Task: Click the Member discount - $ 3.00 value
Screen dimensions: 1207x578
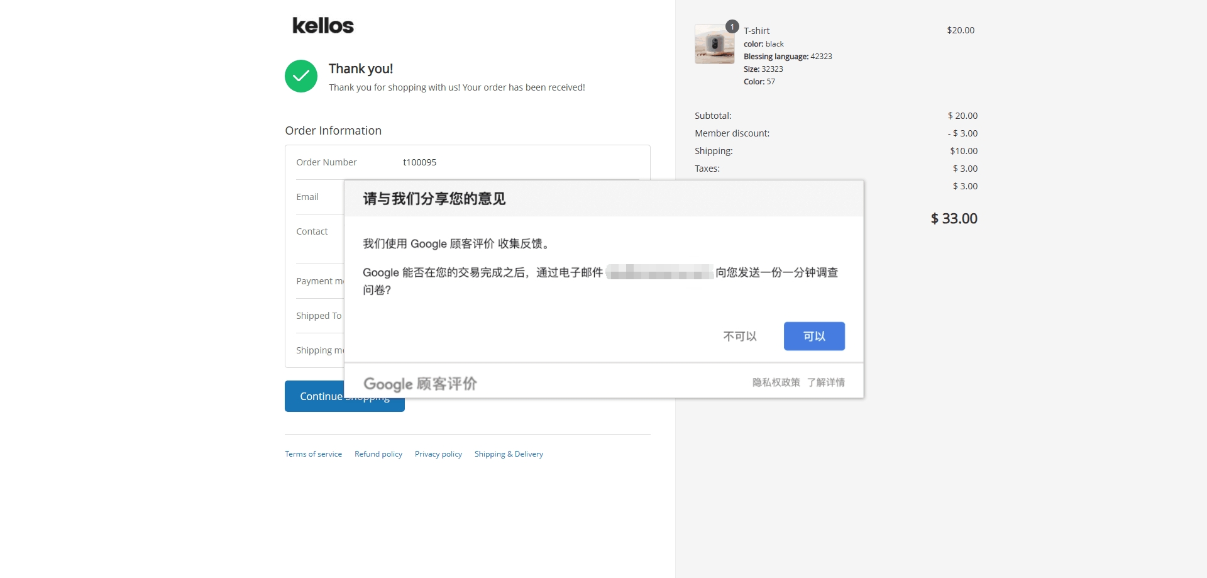Action: point(962,133)
